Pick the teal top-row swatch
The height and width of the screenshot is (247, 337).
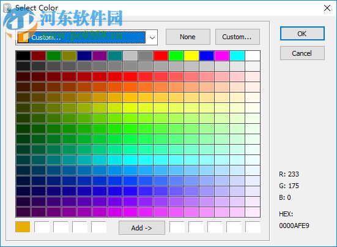click(x=115, y=56)
